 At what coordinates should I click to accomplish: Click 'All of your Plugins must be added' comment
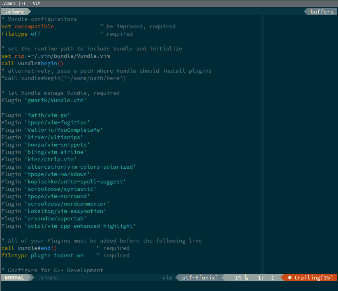tap(102, 241)
